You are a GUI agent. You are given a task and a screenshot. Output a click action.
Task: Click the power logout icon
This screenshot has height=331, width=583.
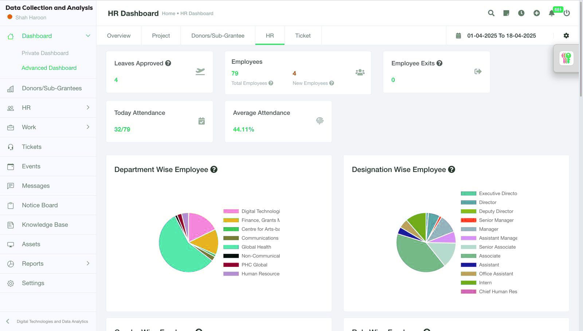point(567,13)
